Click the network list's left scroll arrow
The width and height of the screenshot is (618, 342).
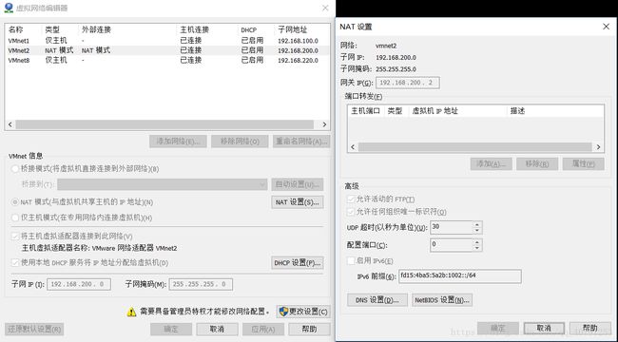click(10, 124)
